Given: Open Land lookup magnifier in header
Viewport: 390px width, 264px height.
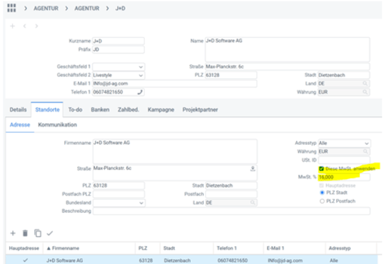Looking at the screenshot, I should (365, 83).
